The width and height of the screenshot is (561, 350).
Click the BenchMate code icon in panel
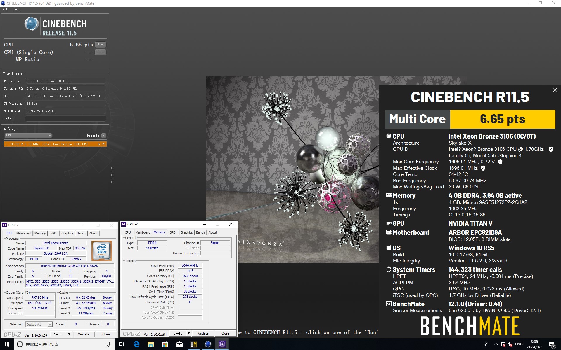point(389,304)
